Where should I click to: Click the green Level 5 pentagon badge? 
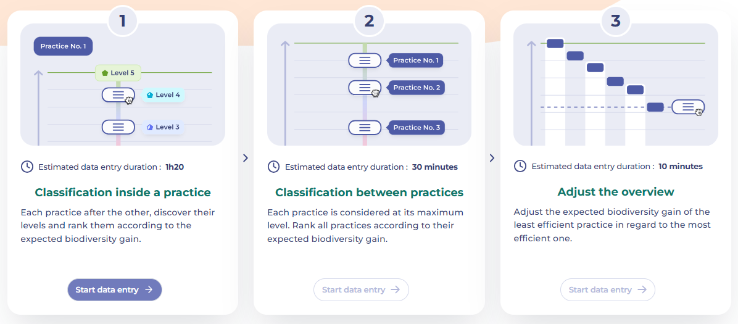pos(118,73)
